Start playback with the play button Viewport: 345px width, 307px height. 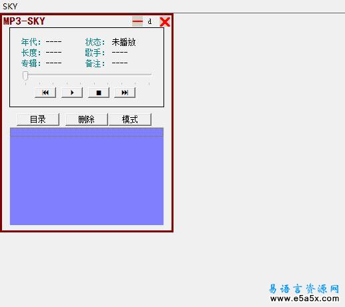coord(72,93)
